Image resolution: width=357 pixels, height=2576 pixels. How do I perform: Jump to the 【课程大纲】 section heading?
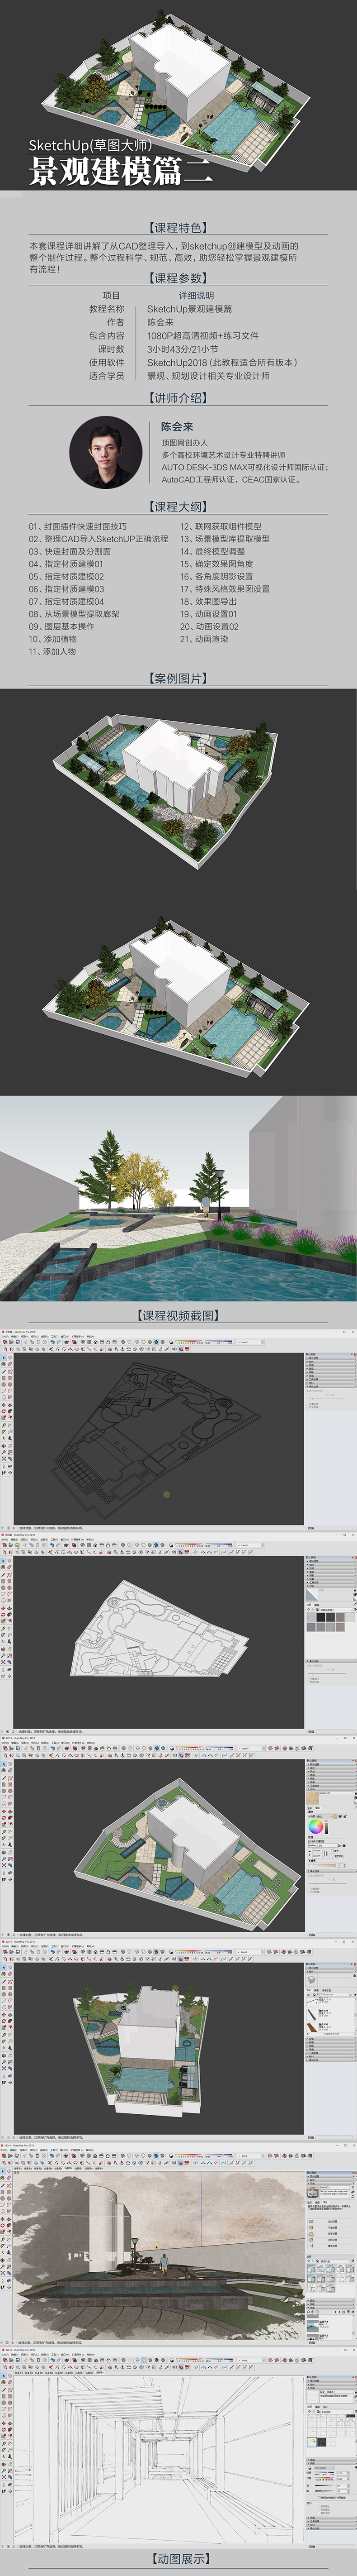(178, 506)
